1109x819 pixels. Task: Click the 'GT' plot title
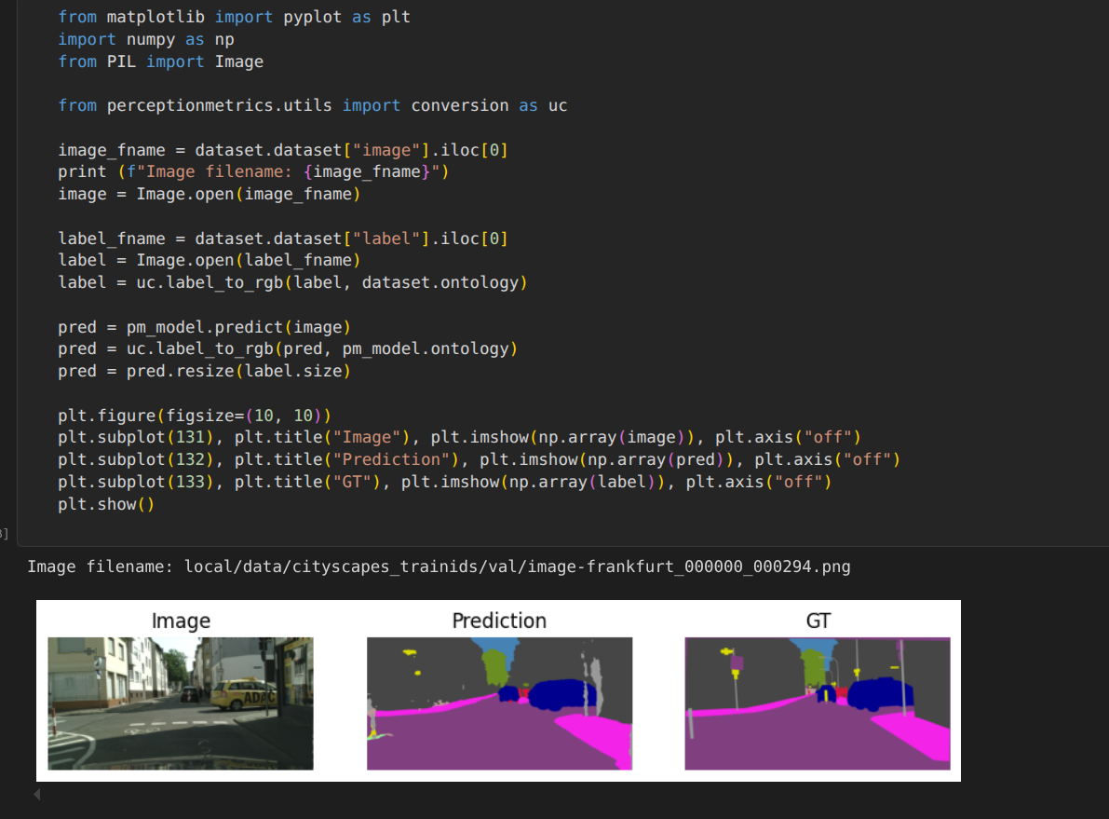coord(818,621)
